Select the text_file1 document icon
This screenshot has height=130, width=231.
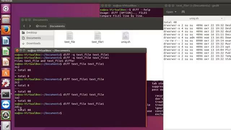[97, 37]
